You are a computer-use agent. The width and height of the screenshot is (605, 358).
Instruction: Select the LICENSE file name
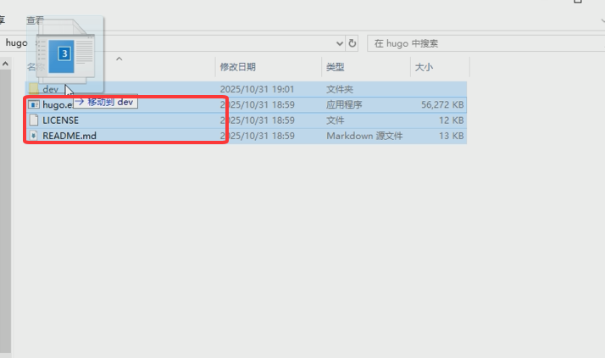(x=60, y=120)
